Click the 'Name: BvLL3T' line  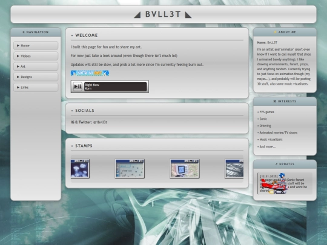(x=267, y=42)
